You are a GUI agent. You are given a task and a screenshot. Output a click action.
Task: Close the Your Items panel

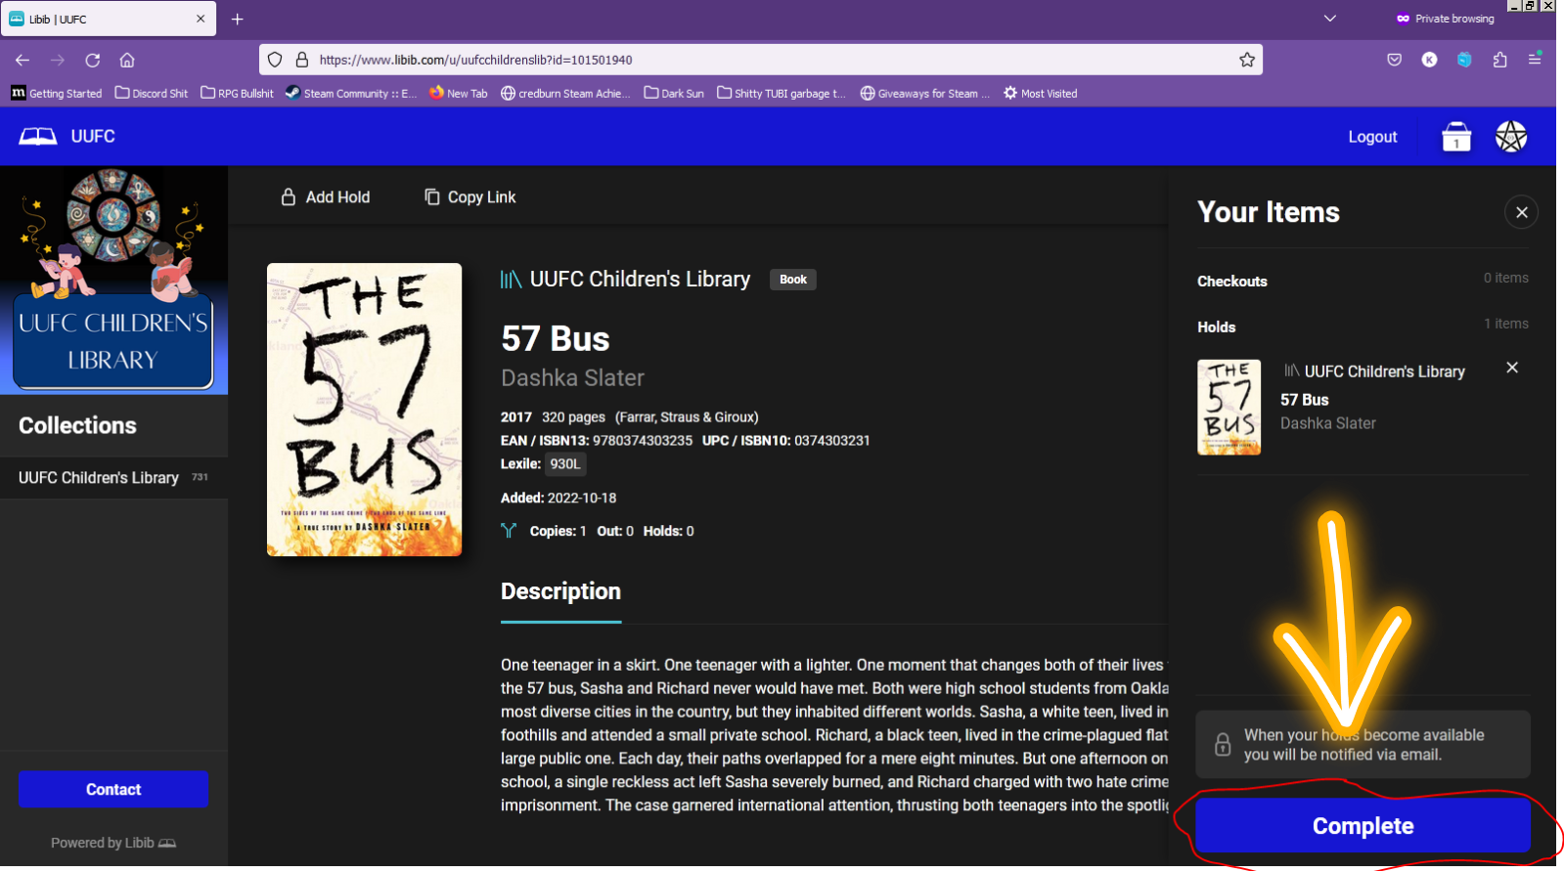1521,212
